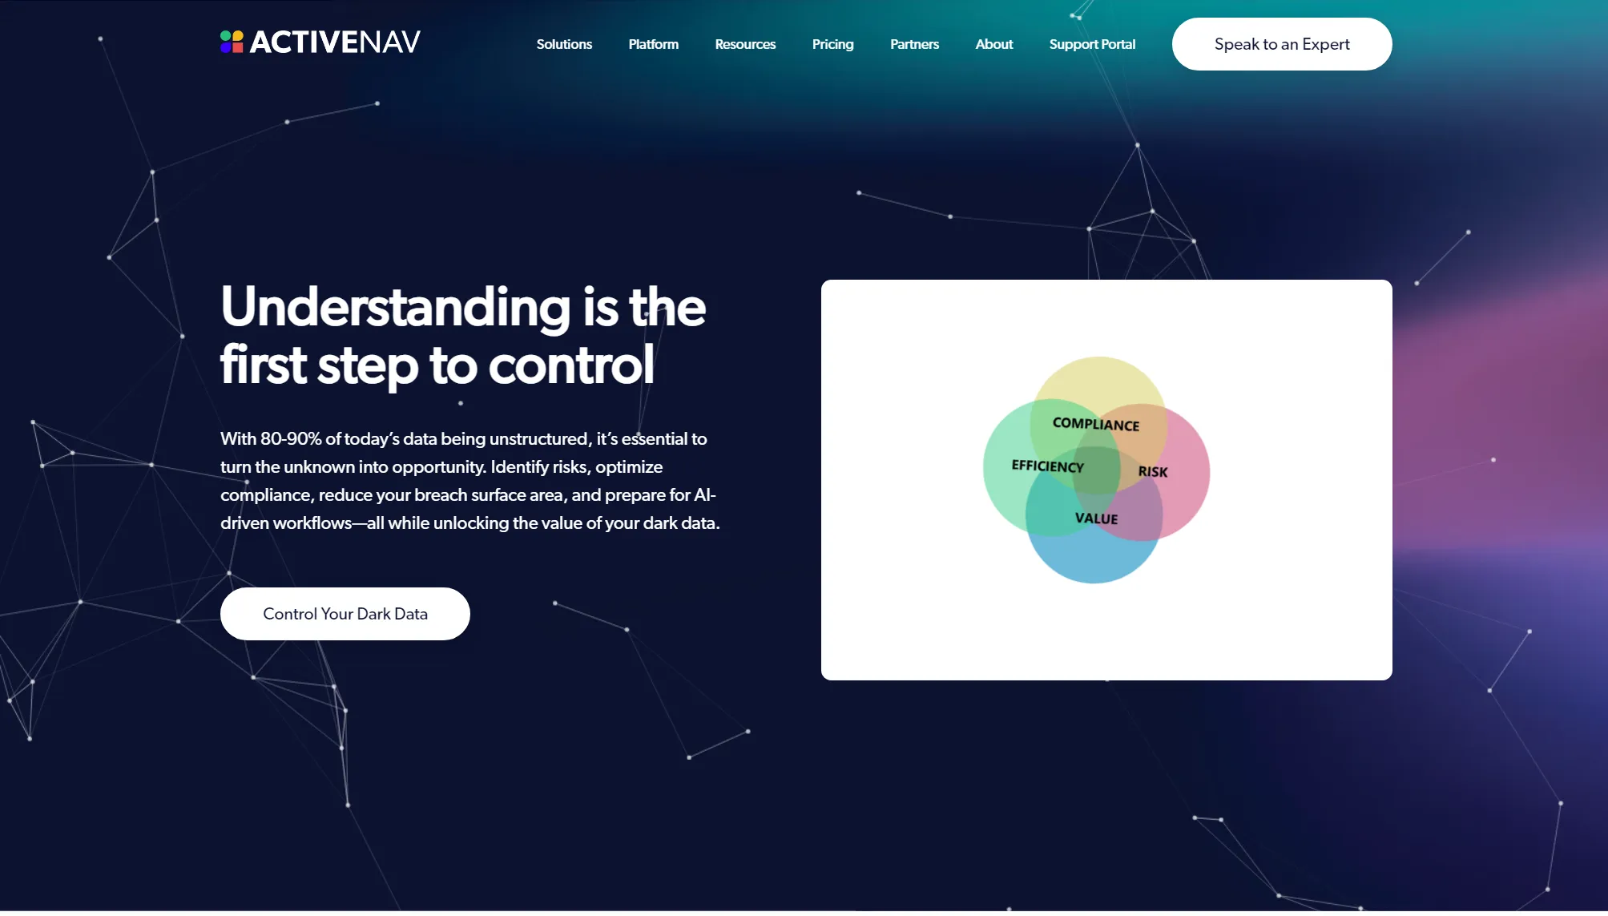Open the Support Portal link

[x=1092, y=43]
